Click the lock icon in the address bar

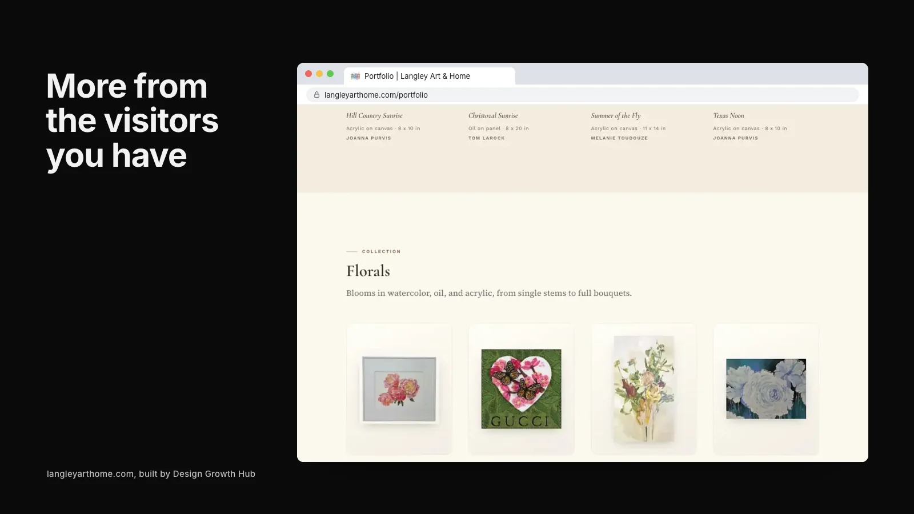(316, 95)
